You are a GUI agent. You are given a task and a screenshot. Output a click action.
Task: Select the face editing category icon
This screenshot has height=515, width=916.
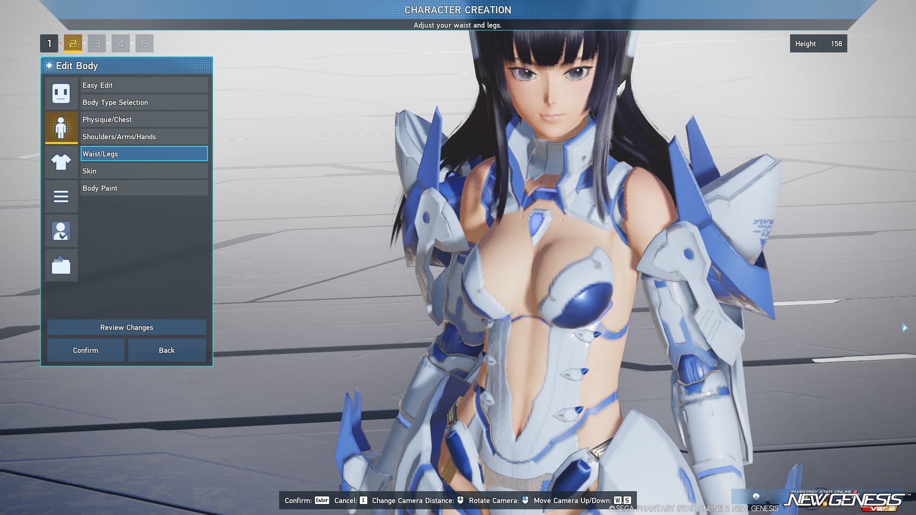(61, 93)
